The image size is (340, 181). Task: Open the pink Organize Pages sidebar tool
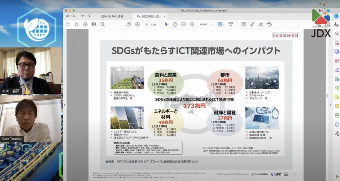click(337, 61)
